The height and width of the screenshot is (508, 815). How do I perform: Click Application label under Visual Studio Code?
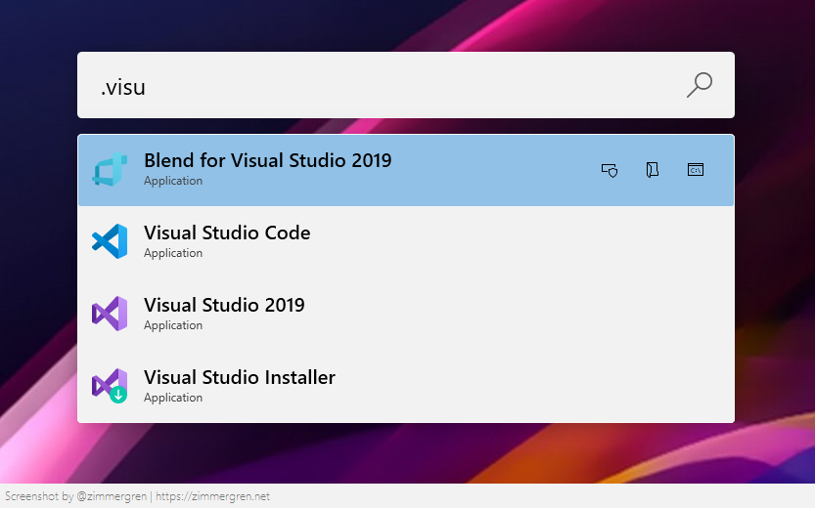tap(173, 253)
